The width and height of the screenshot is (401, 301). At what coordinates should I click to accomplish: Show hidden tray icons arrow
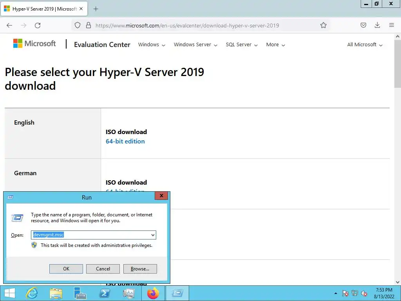point(336,293)
